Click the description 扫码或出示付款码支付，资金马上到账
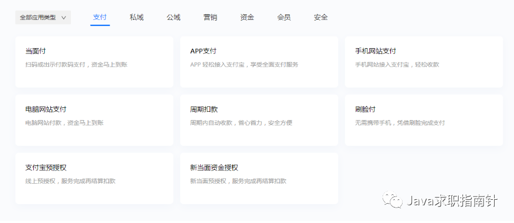 point(77,65)
